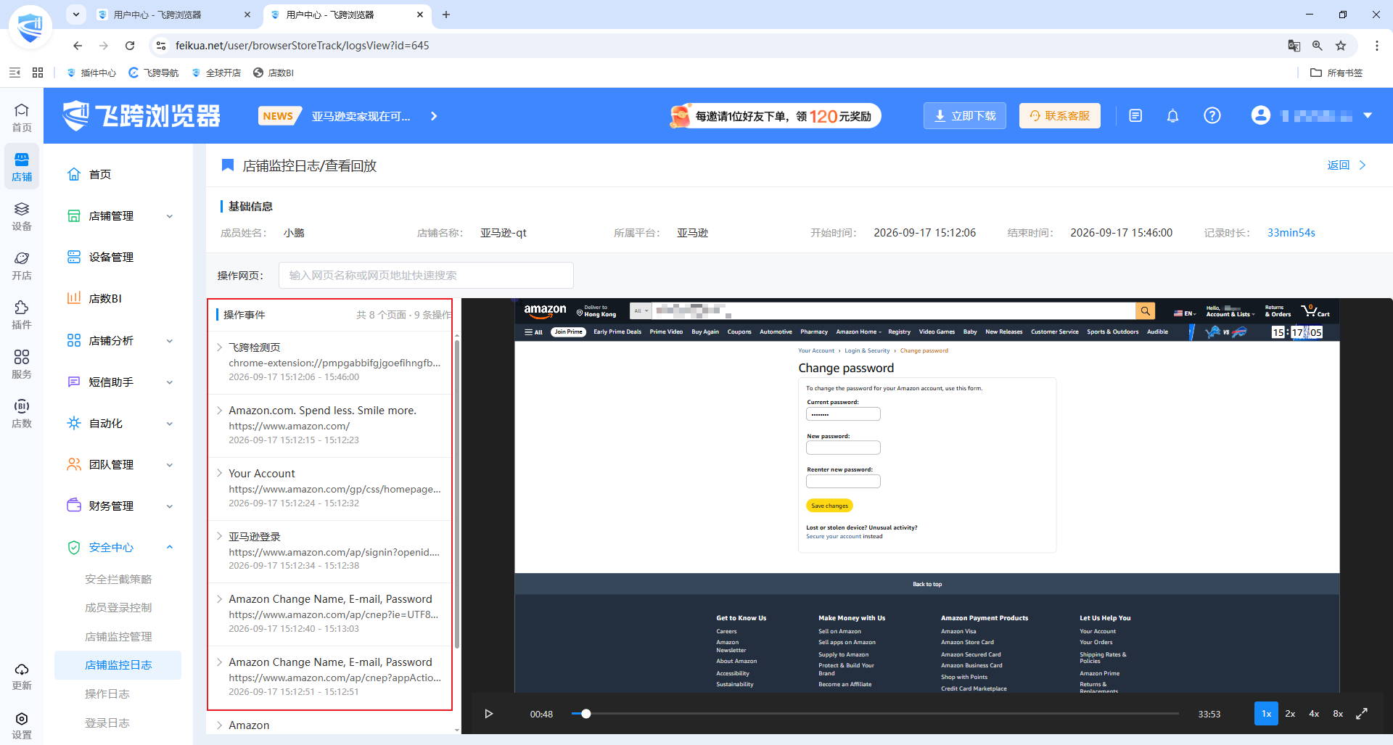Open 操作日志 submenu item
The width and height of the screenshot is (1393, 745).
107,694
